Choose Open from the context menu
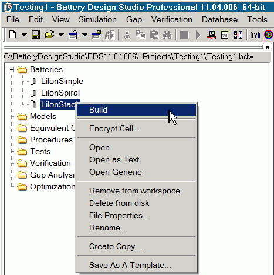The image size is (274, 275). 136,147
